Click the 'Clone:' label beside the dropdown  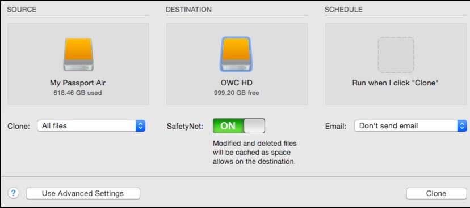[x=19, y=126]
